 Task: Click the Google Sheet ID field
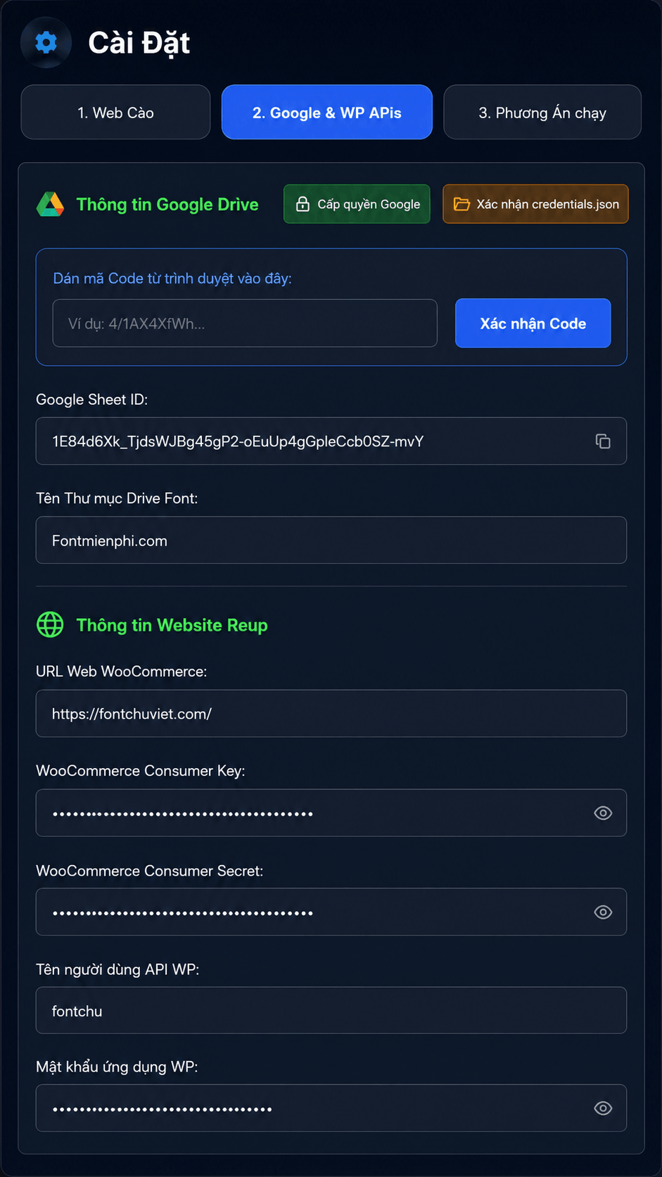tap(331, 441)
